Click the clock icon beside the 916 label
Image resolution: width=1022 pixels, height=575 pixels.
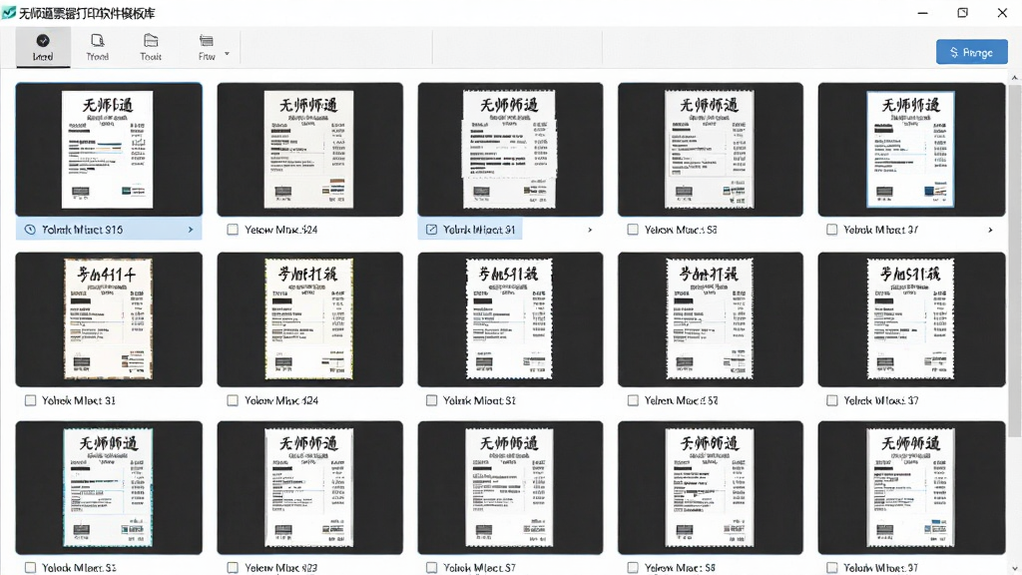[x=30, y=230]
